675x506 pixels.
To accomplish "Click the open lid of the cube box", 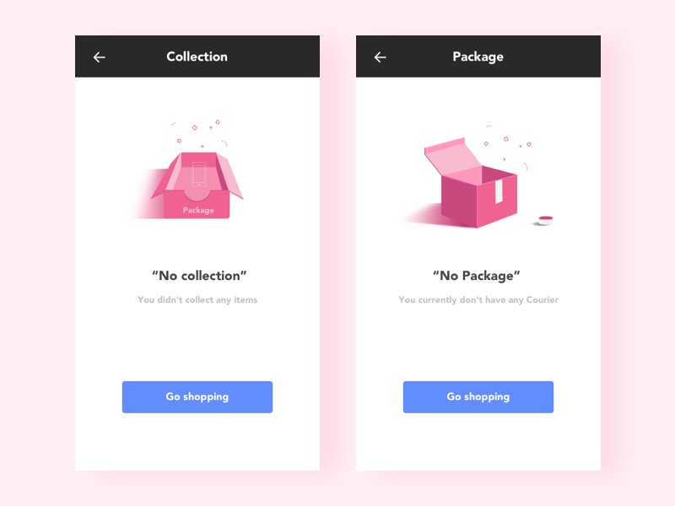I will point(452,156).
